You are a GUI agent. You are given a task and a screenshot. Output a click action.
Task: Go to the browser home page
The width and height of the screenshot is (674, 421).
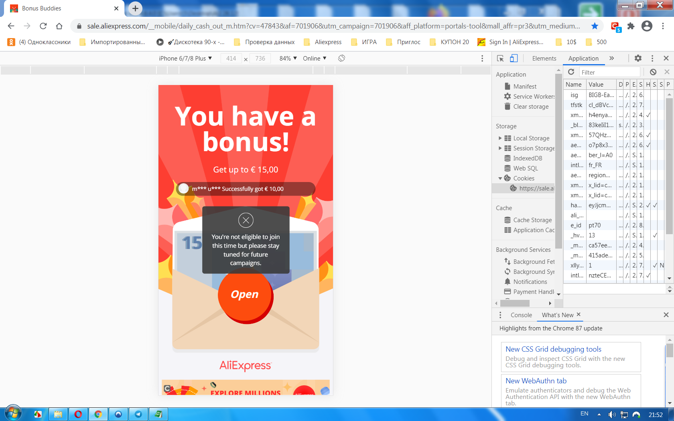pos(59,26)
